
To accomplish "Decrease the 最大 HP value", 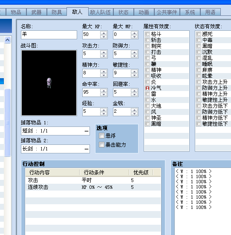I will click(x=104, y=37).
